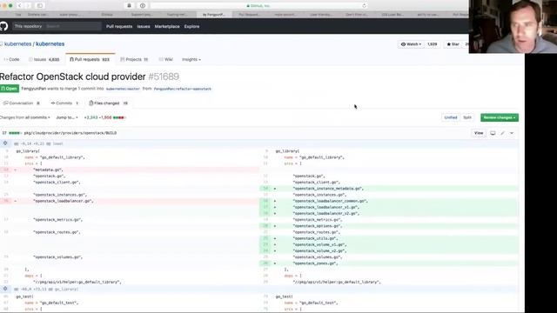Viewport: 557px width, 313px height.
Task: Open Pull requests in GitHub header
Action: [119, 26]
